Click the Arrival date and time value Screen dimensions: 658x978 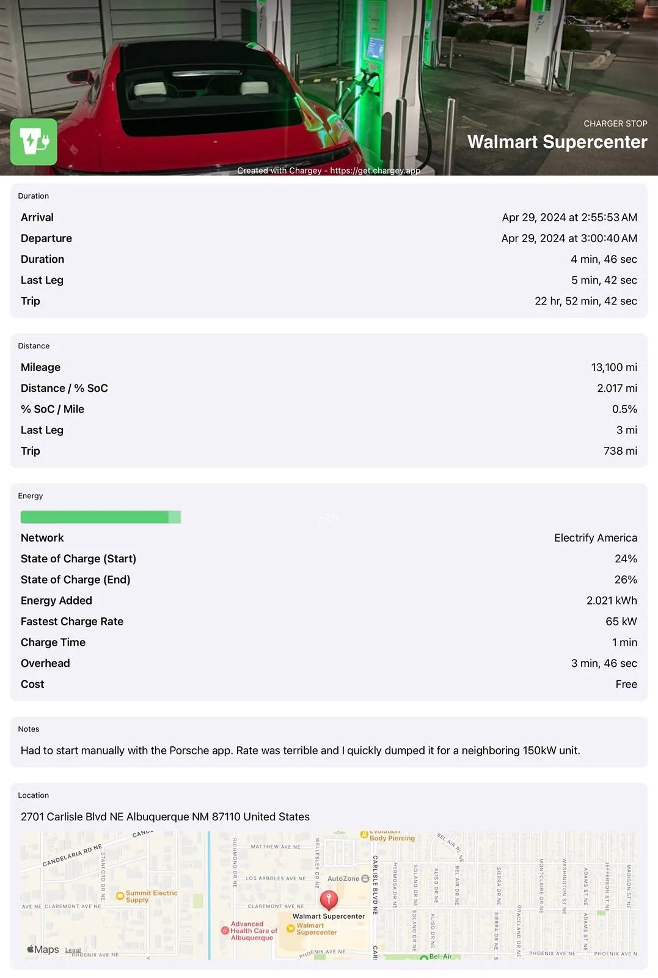[569, 218]
